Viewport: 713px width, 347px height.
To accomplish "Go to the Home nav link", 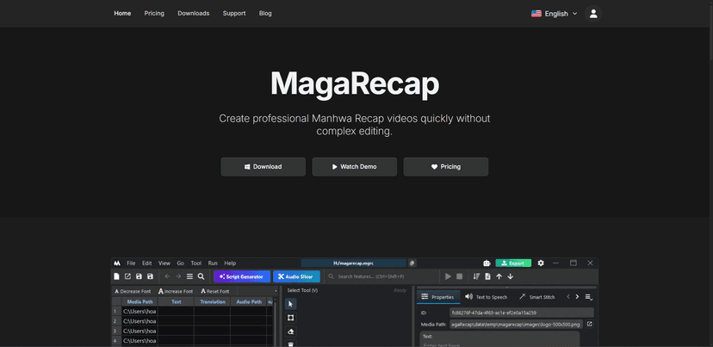I will click(122, 13).
